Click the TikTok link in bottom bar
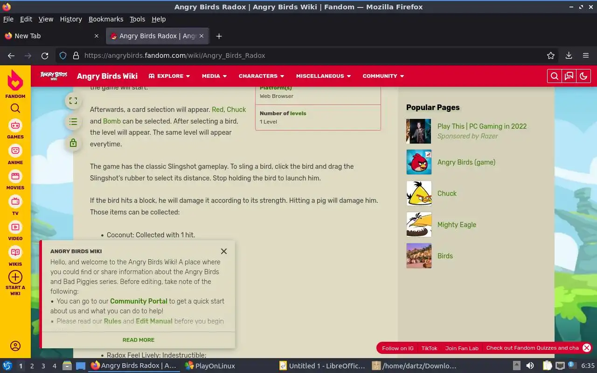The image size is (597, 373). point(430,348)
